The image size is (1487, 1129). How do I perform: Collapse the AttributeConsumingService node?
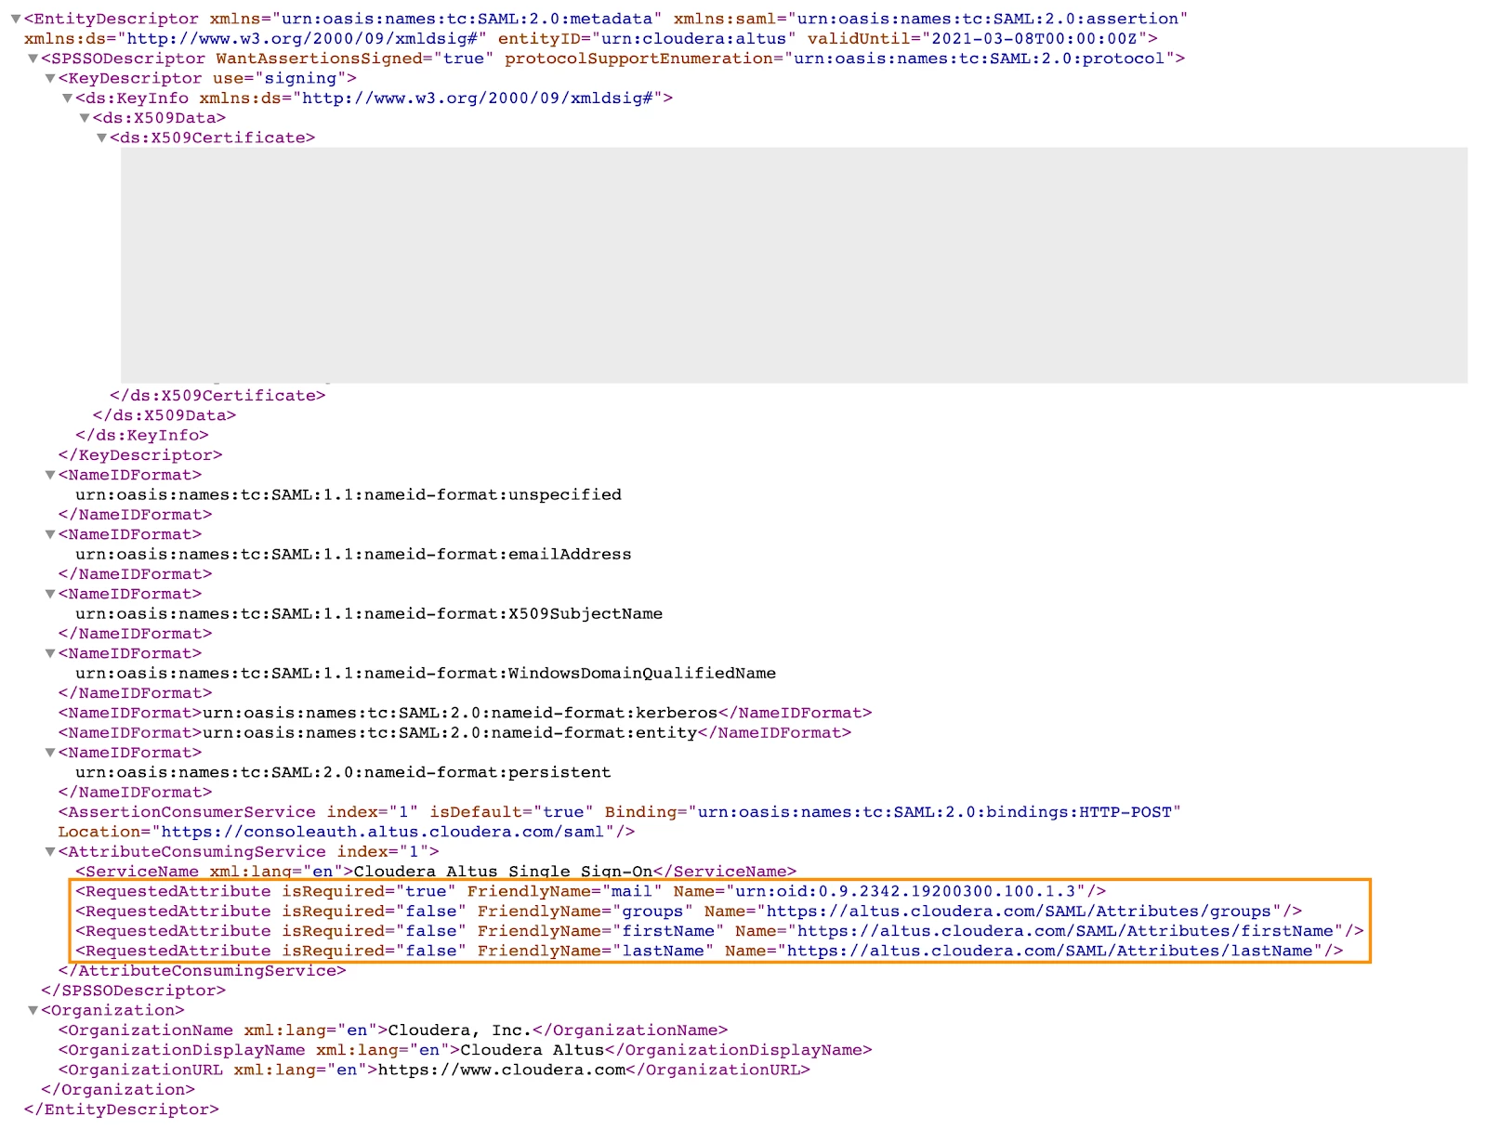[50, 852]
